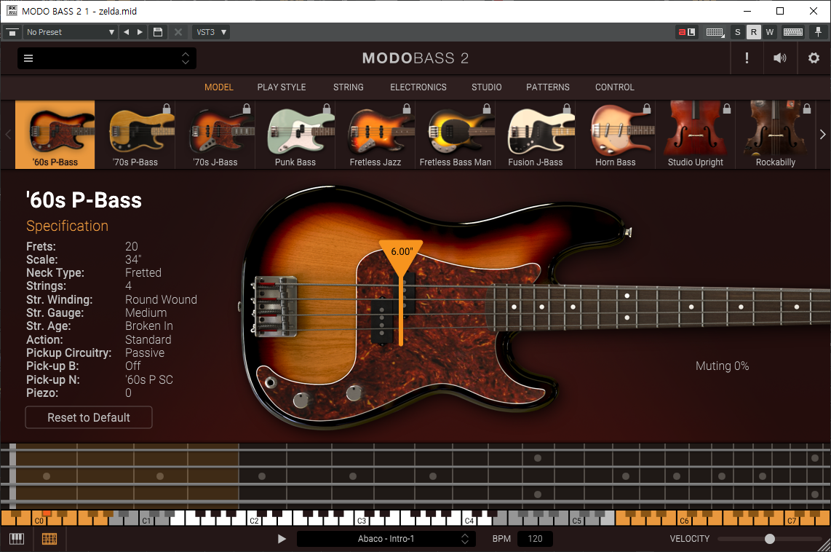This screenshot has height=552, width=831.
Task: Go to next host preset arrow
Action: point(140,32)
